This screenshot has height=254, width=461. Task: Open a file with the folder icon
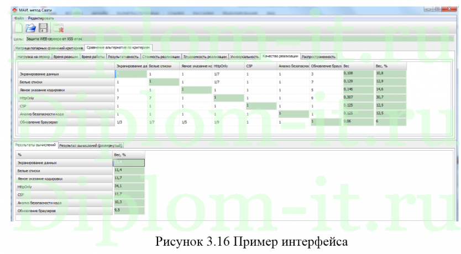pos(30,28)
